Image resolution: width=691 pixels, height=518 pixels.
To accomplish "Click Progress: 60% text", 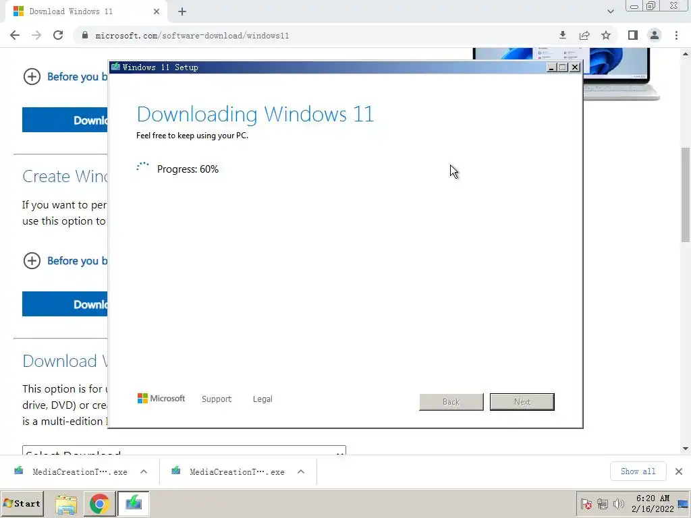I will click(x=188, y=169).
